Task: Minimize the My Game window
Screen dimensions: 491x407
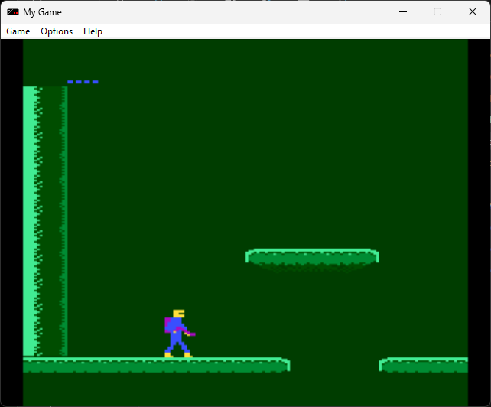Action: pos(402,11)
